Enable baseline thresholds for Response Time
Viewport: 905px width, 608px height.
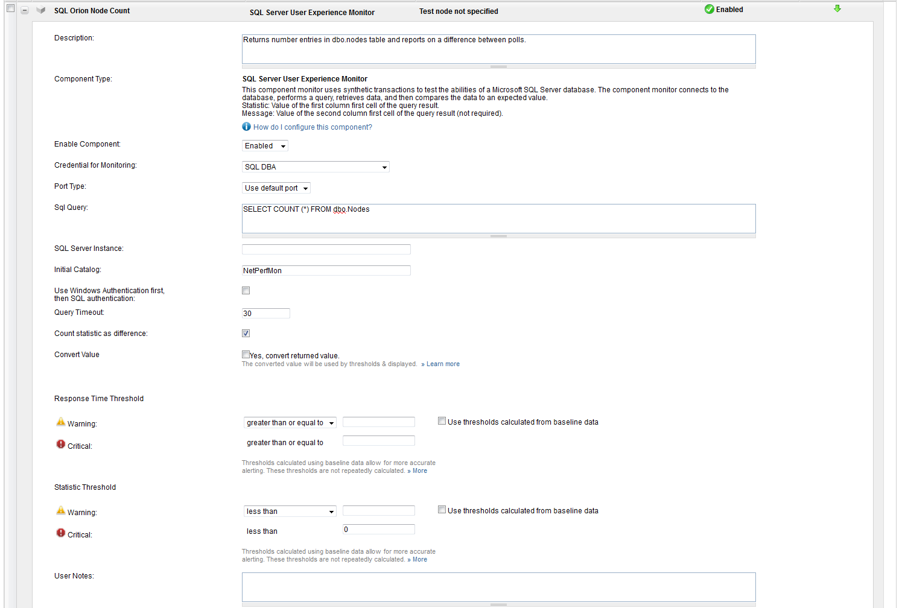(x=442, y=421)
